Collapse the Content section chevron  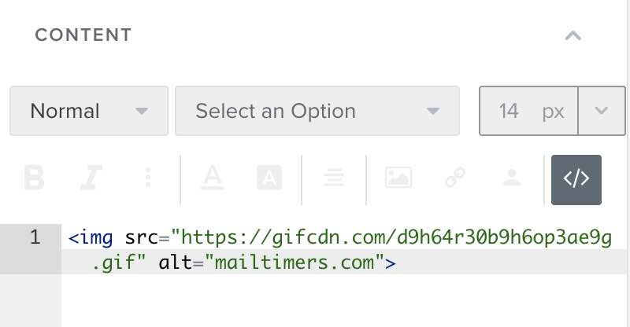tap(573, 35)
